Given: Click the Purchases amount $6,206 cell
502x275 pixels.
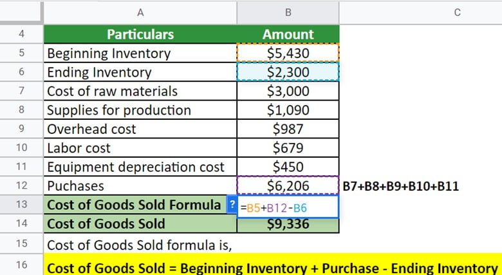Looking at the screenshot, I should pyautogui.click(x=288, y=185).
